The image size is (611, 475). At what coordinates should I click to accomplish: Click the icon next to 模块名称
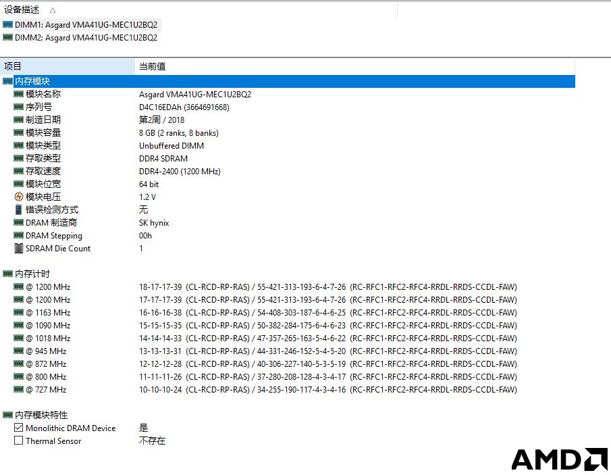point(19,94)
